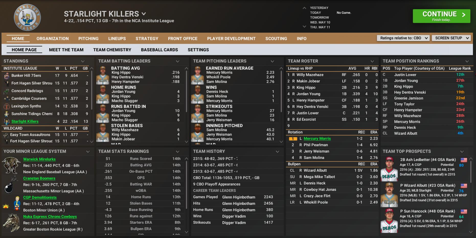Screen dimensions: 476x238
Task: Open Ash Ledbetter's prospect photo
Action: (x=389, y=169)
